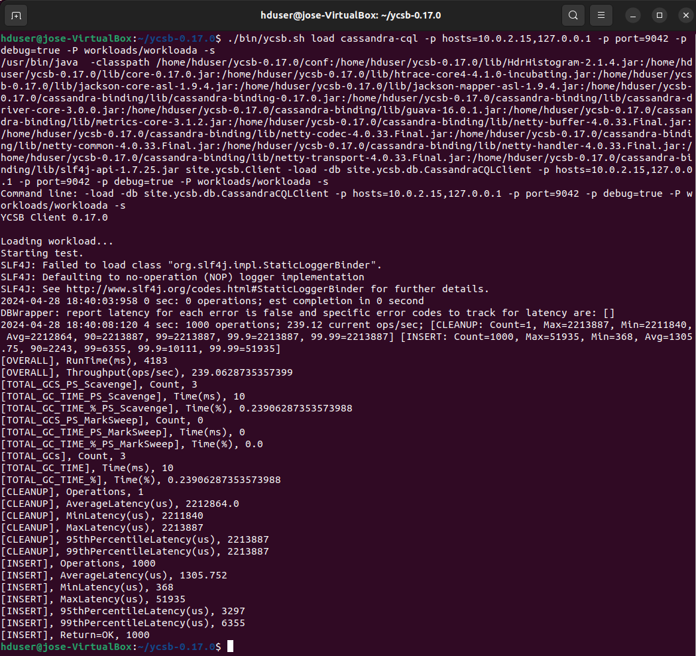Open a new terminal tab
Image resolution: width=696 pixels, height=656 pixels.
16,15
